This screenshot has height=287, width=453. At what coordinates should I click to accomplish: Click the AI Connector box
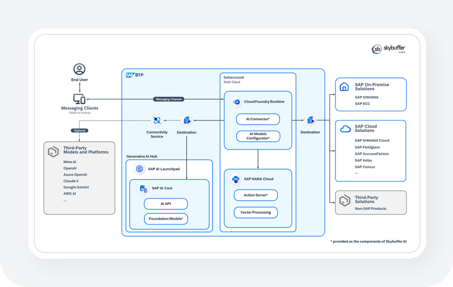click(x=258, y=119)
